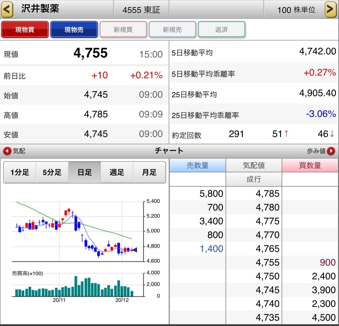Viewport: 339px width, 326px height.
Task: Tap the 前日比 change value +10
Action: click(x=100, y=75)
